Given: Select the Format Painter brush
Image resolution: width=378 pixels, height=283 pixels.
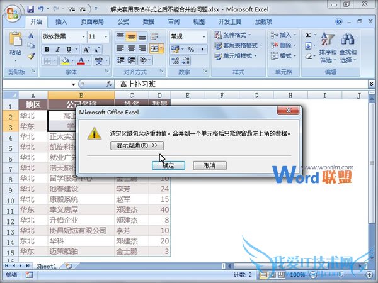Looking at the screenshot, I should coord(31,56).
